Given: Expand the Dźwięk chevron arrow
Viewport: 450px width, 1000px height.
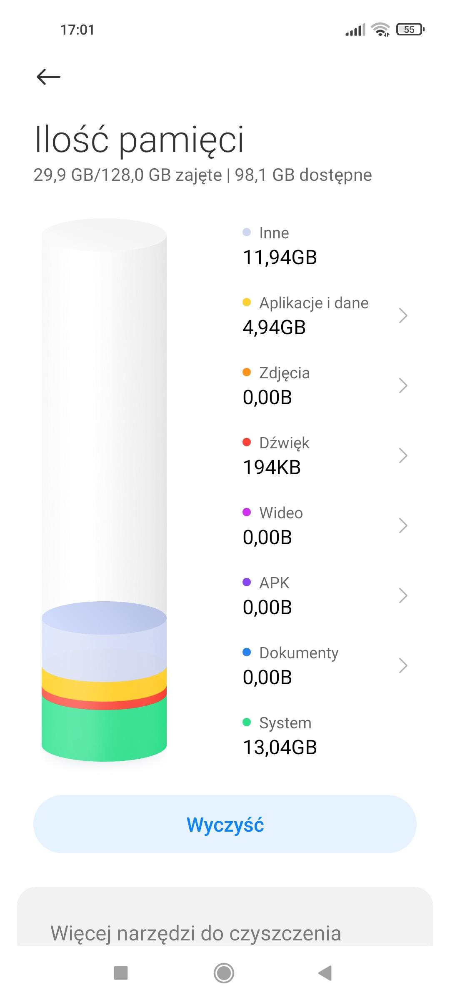Looking at the screenshot, I should click(402, 455).
